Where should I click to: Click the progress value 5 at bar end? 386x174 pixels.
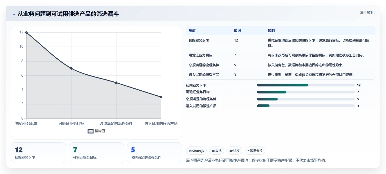(358, 99)
